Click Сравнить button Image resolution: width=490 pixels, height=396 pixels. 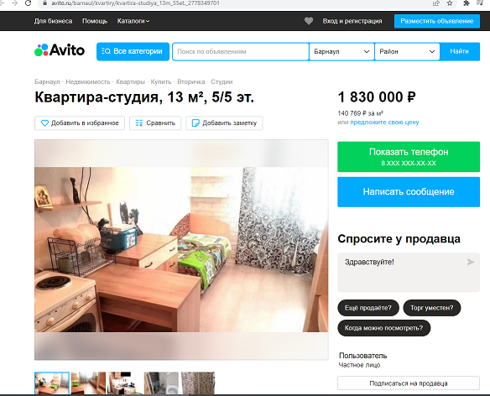[x=155, y=122]
